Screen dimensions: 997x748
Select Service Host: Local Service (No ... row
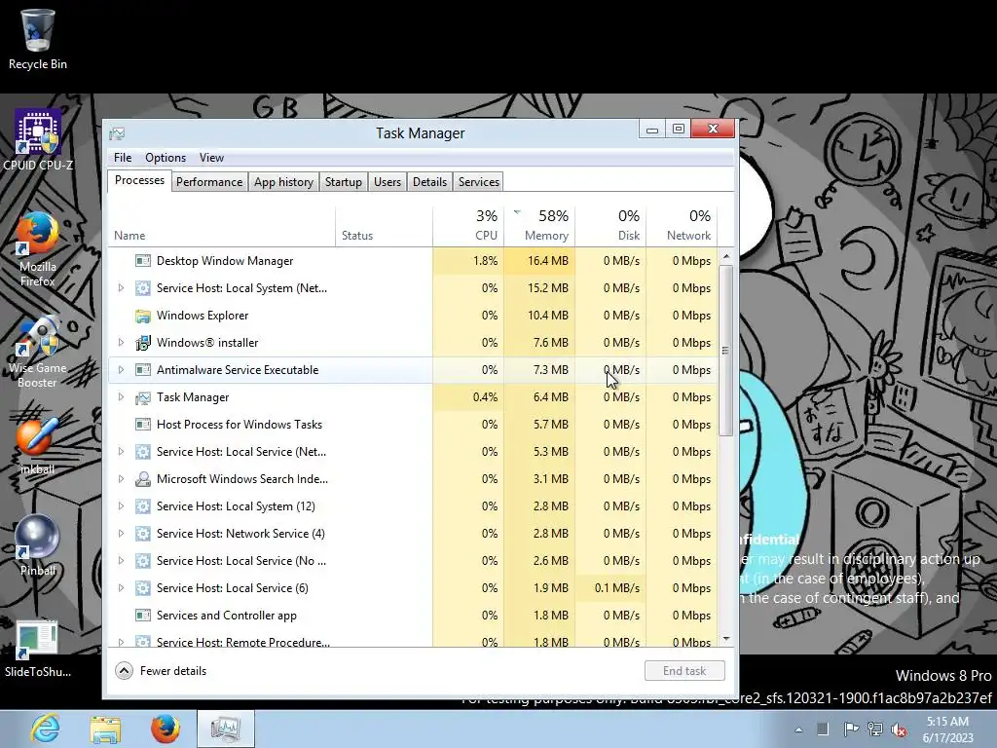(x=413, y=561)
